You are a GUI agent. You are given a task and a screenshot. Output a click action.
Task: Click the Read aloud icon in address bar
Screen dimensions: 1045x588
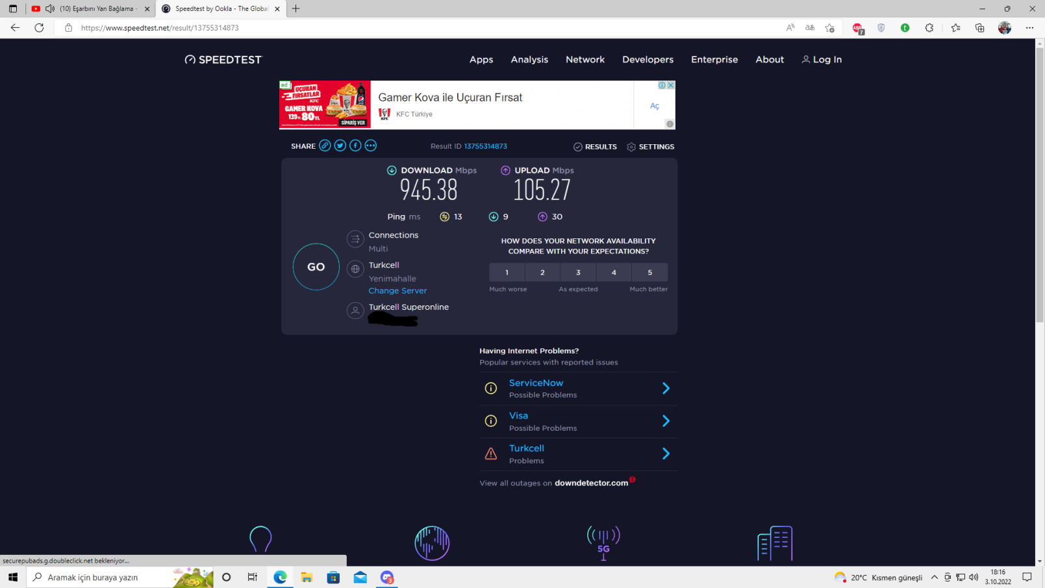pos(790,28)
